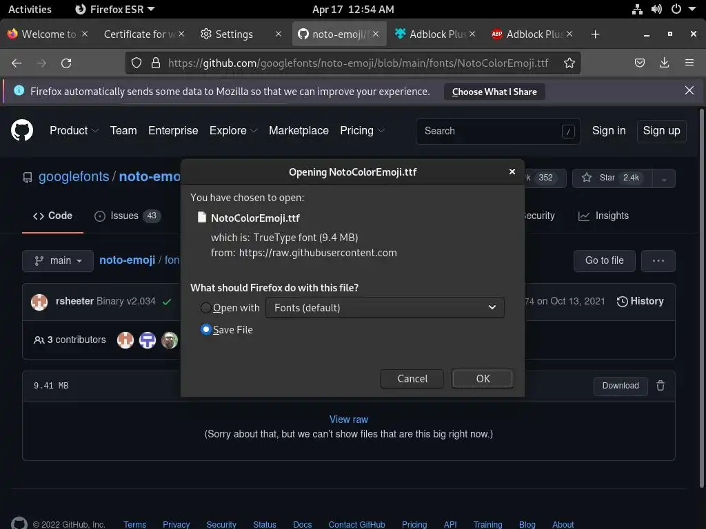
Task: Click the info icon in notification bar
Action: click(19, 90)
